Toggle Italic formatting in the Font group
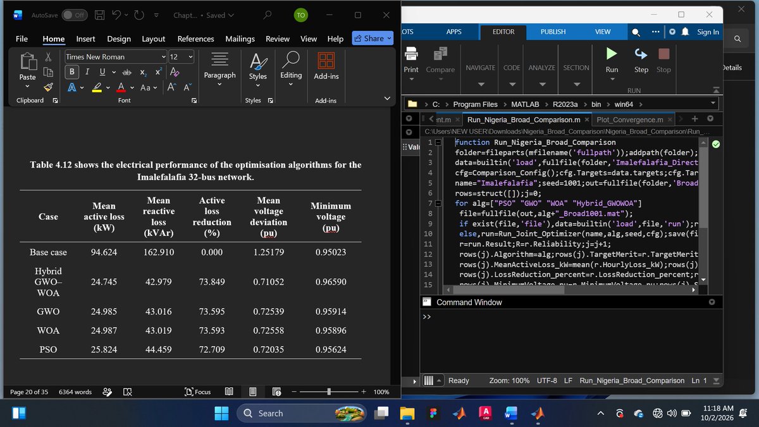 pyautogui.click(x=87, y=71)
